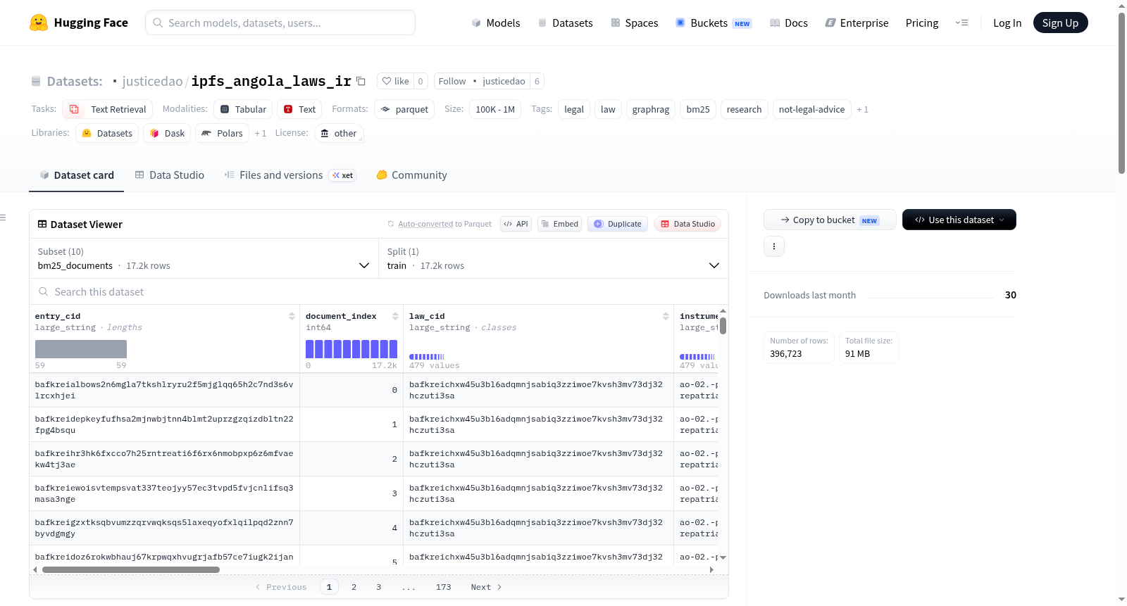Open Buckets in top navigation
This screenshot has width=1127, height=606.
[714, 23]
